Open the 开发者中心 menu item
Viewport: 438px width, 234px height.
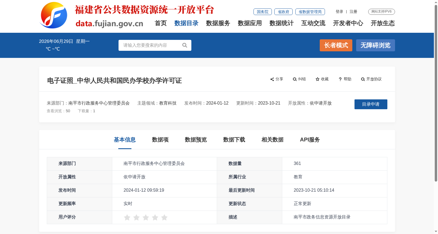click(x=348, y=23)
